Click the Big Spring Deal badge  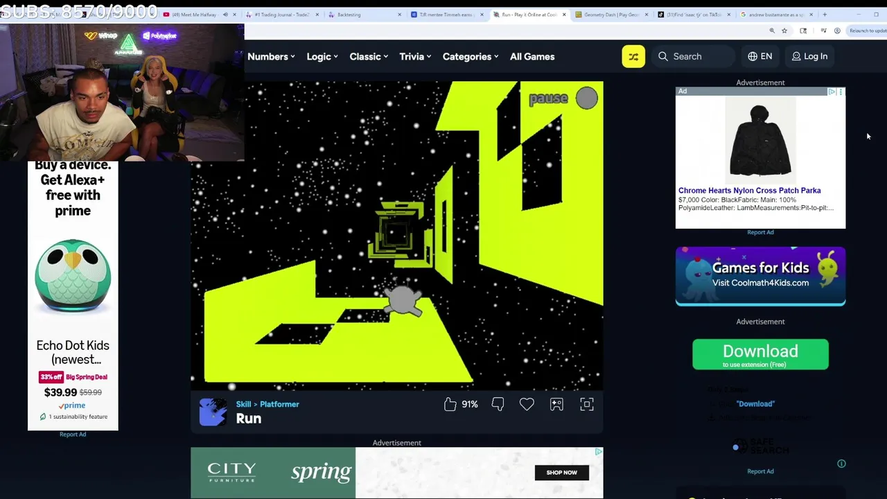point(87,377)
